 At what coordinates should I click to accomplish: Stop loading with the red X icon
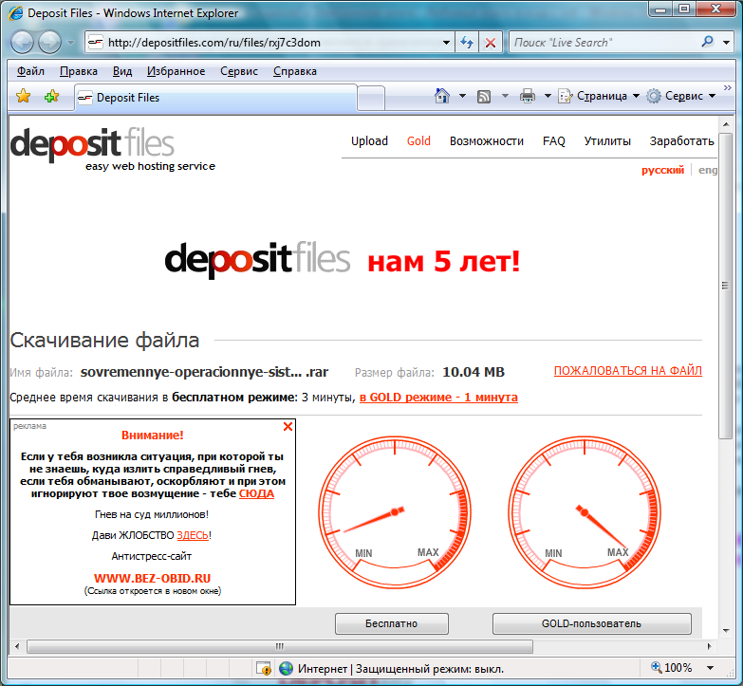[x=491, y=43]
